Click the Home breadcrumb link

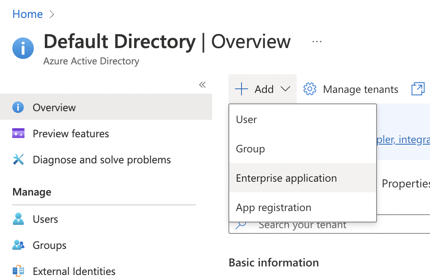[x=27, y=14]
